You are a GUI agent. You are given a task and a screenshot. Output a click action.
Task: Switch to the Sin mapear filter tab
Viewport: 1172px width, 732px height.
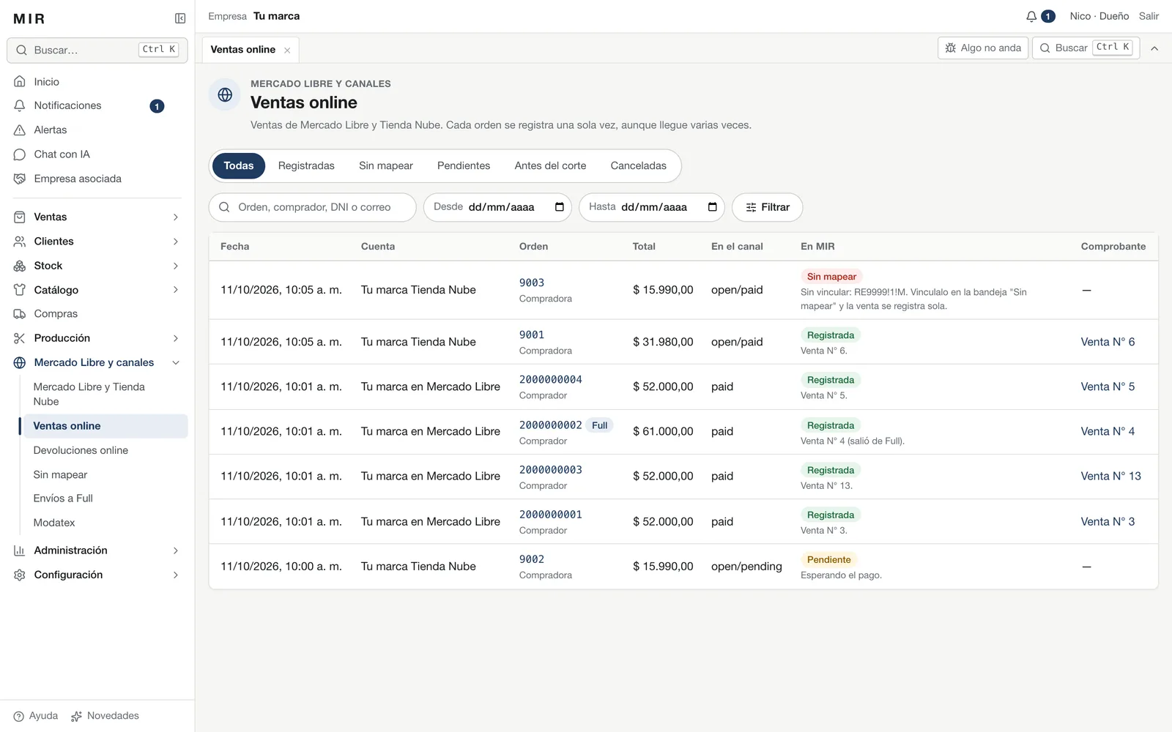(x=386, y=166)
